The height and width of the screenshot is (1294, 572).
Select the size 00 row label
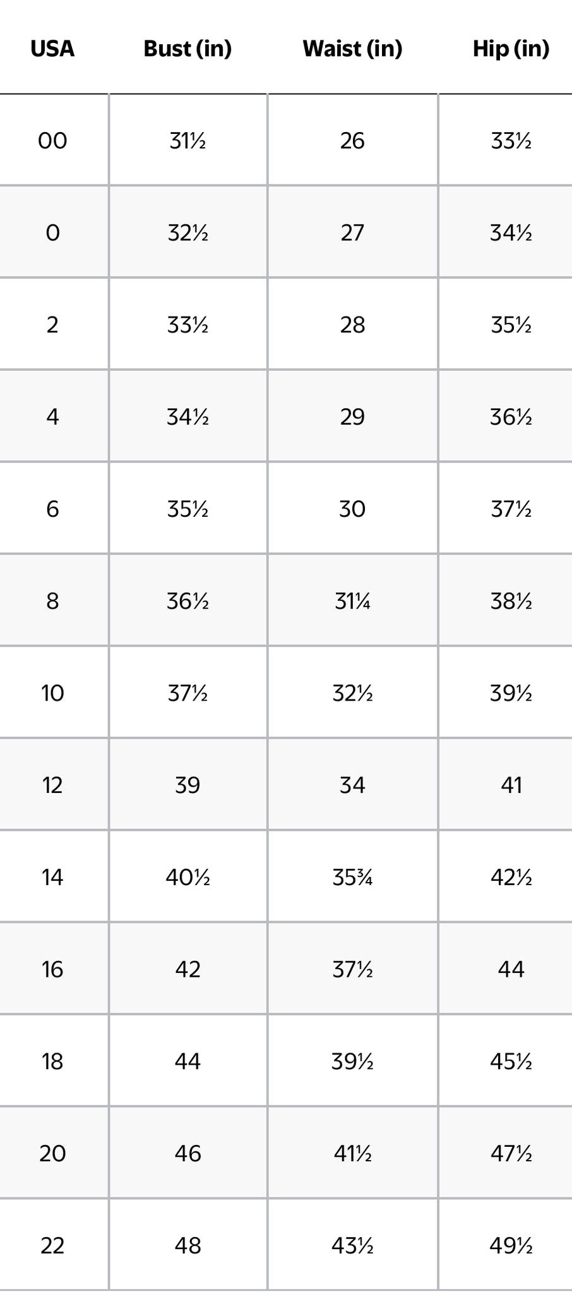tap(52, 140)
